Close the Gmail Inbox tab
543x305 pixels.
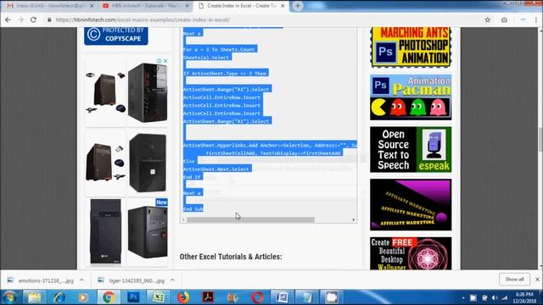click(92, 6)
